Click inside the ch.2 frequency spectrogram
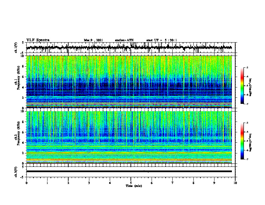 129,137
